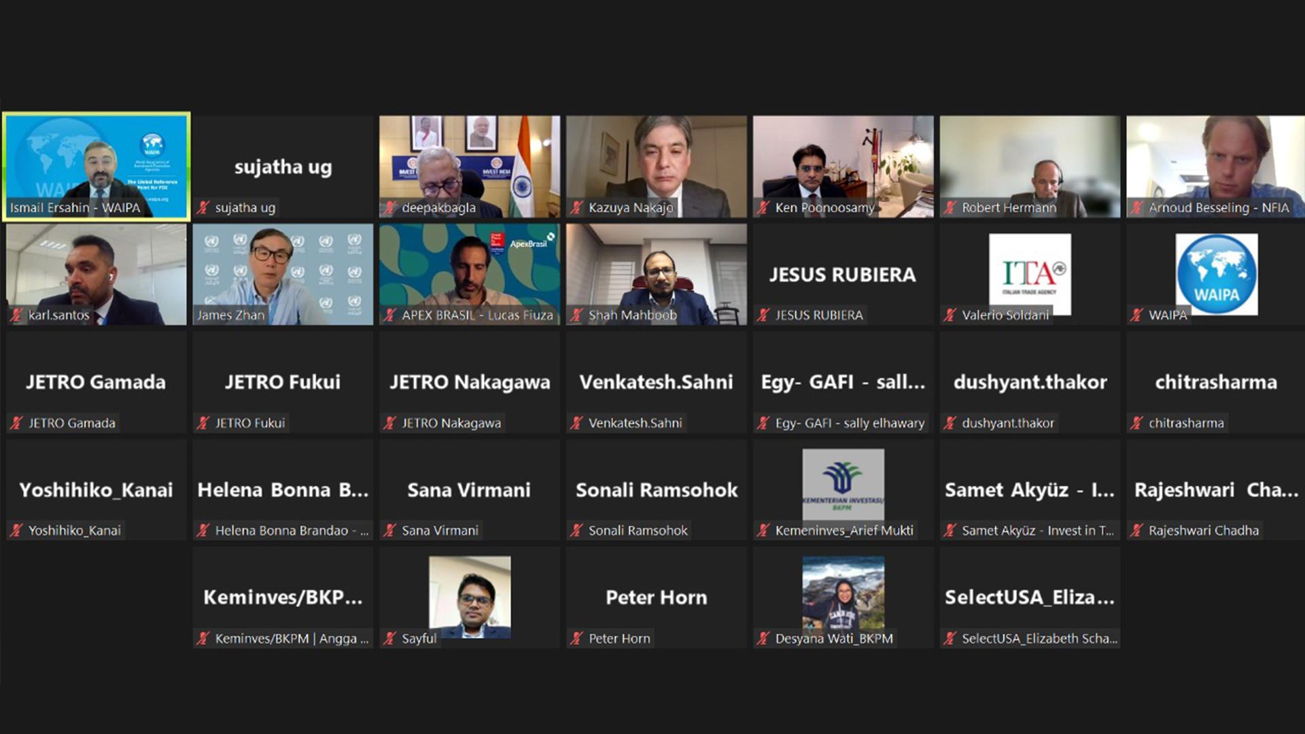Screen dimensions: 1305x734
Task: Select Shah Mahboob video tile
Action: coord(656,275)
